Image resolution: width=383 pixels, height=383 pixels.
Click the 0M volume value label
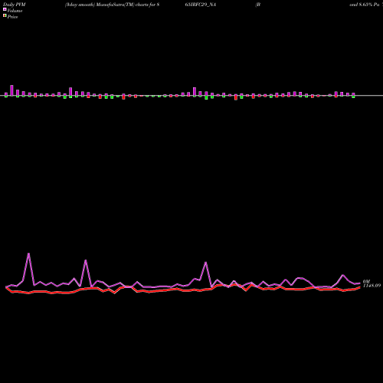pyautogui.click(x=366, y=281)
